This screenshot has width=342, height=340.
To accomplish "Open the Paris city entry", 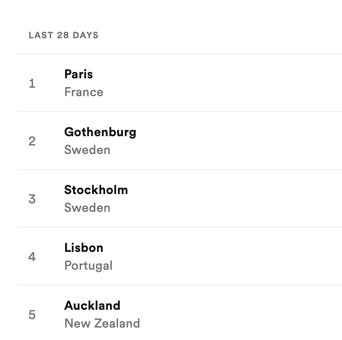I will (x=78, y=74).
